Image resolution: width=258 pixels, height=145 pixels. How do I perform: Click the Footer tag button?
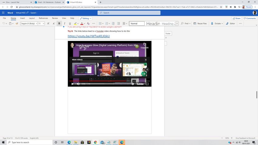click(x=168, y=34)
